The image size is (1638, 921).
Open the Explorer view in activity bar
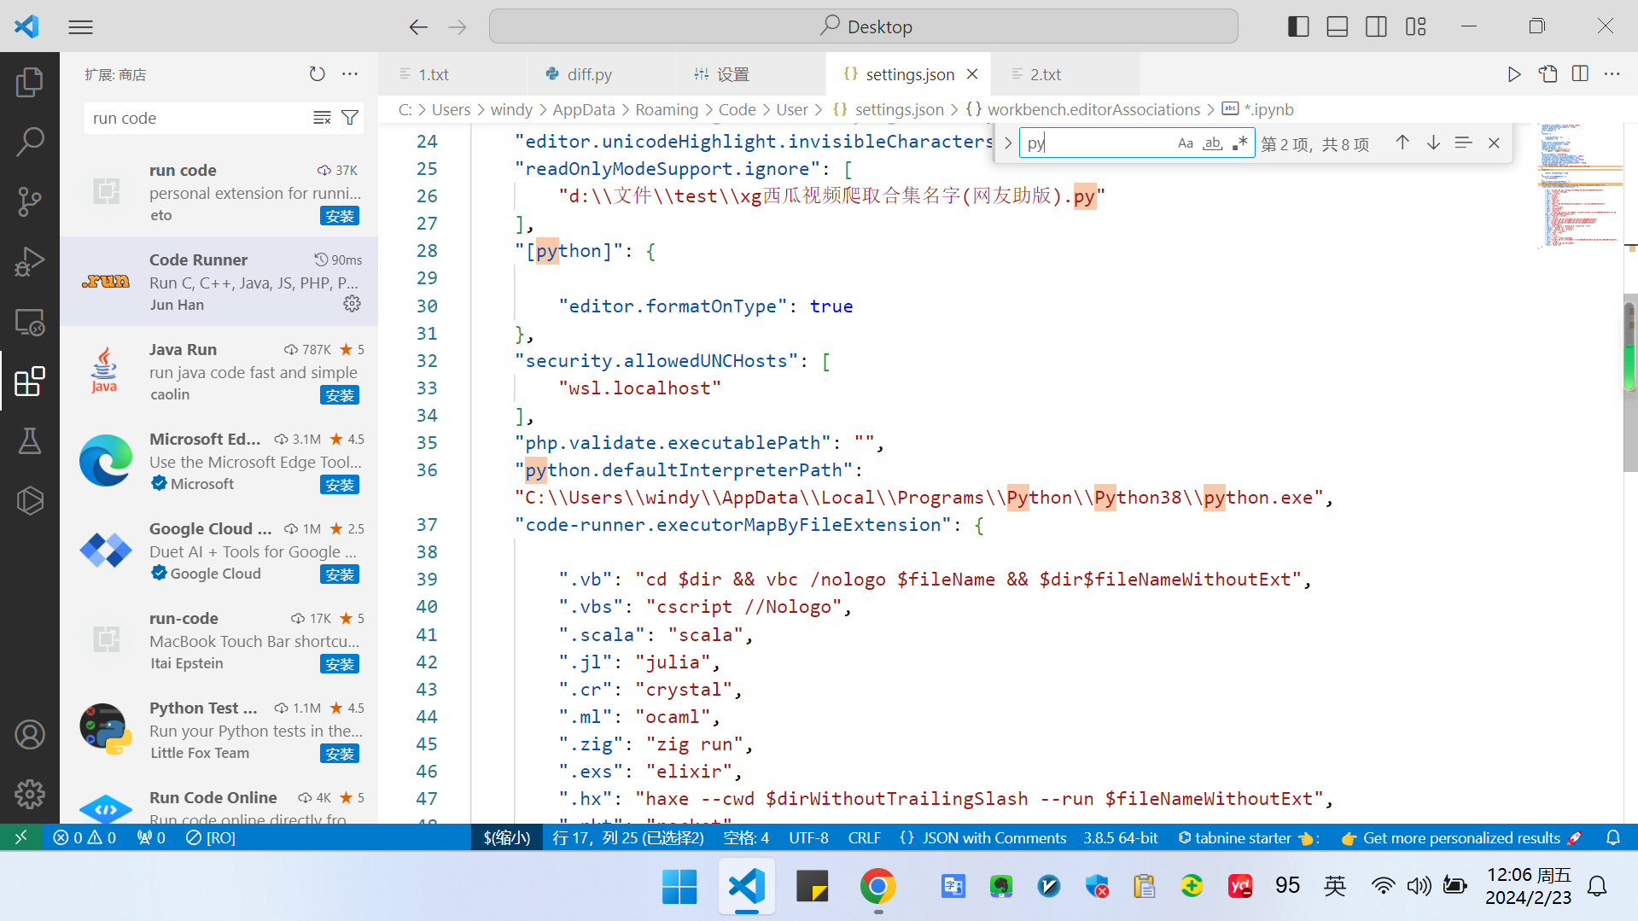click(29, 82)
